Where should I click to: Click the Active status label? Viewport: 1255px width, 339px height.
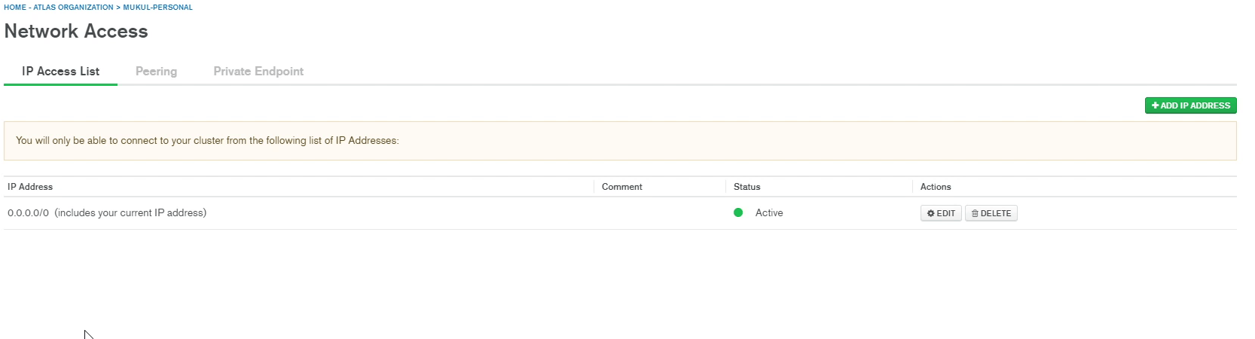click(769, 213)
